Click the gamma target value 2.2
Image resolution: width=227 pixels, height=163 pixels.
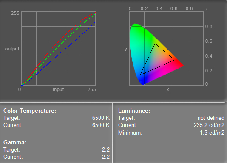[x=106, y=149]
